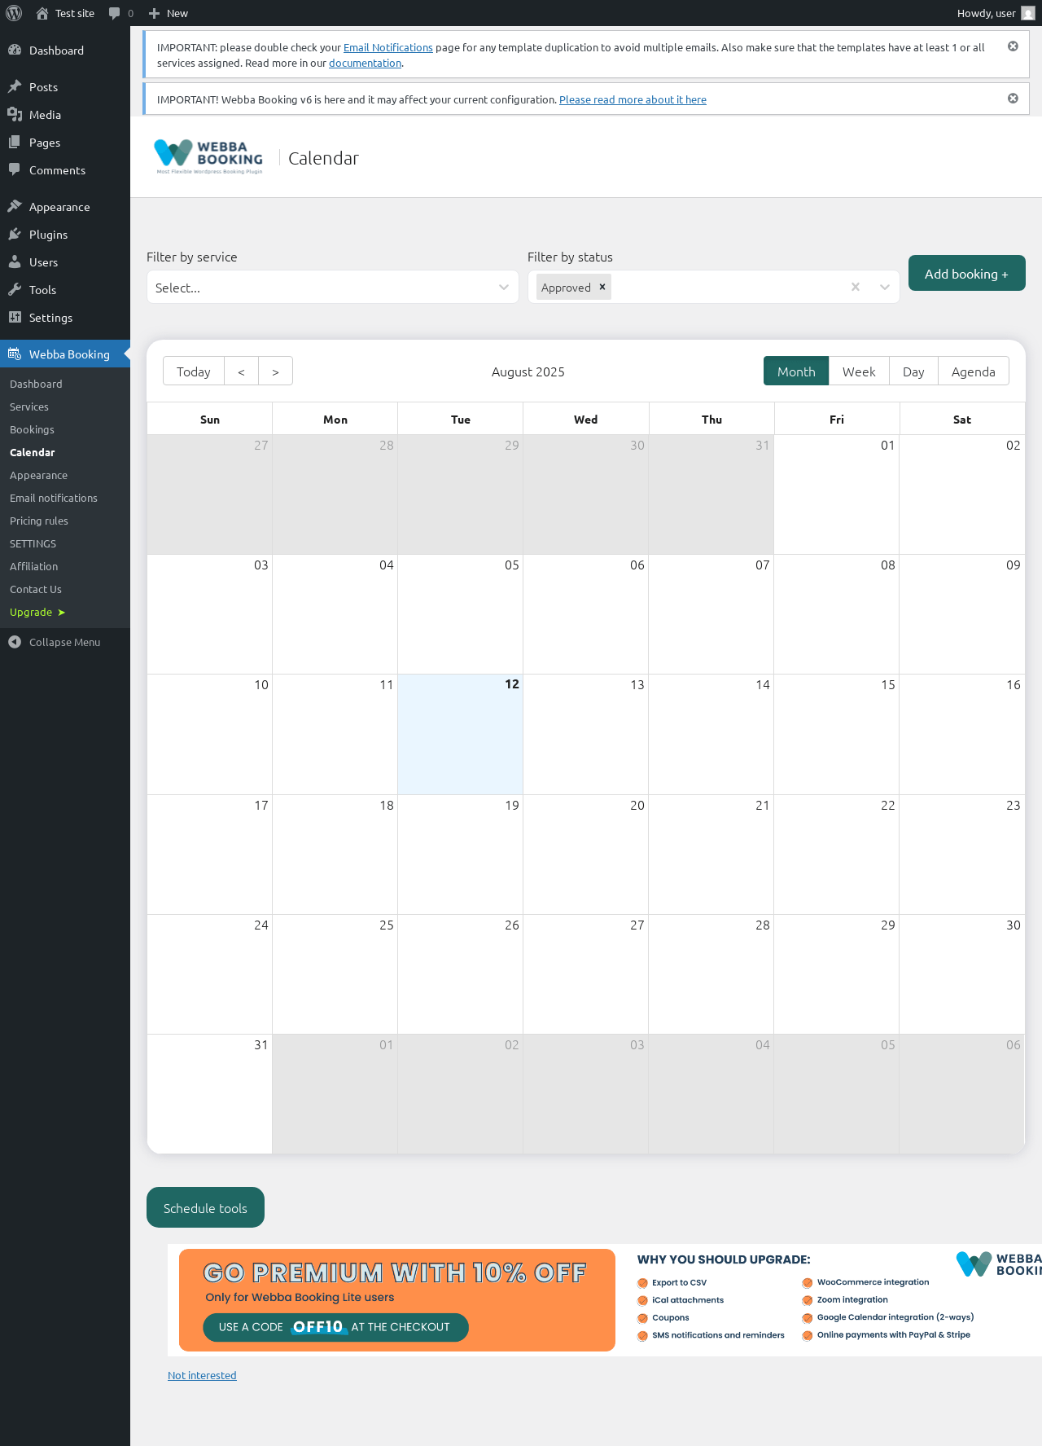Select August 12 in the calendar
1042x1446 pixels.
coord(460,734)
